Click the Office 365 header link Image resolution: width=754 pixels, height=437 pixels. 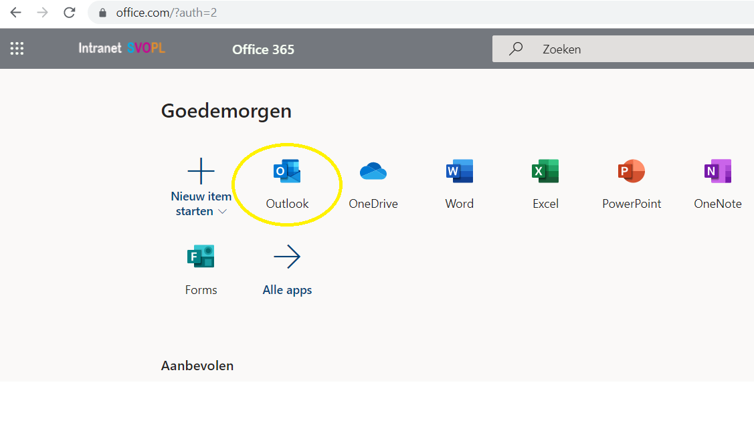263,49
